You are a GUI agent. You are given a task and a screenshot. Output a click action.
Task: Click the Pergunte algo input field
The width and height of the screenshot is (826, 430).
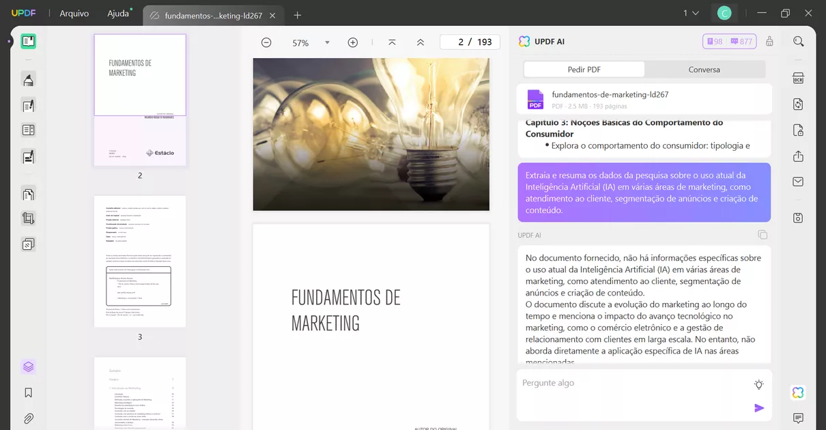tap(614, 383)
